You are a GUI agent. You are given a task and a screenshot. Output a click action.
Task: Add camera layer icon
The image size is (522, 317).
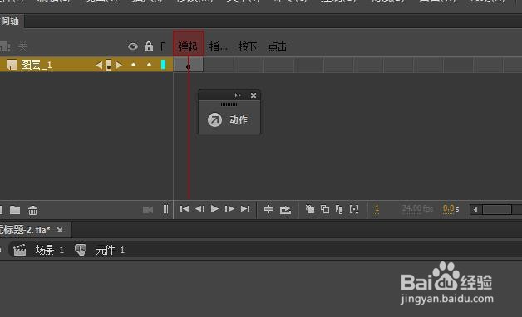[x=148, y=210]
